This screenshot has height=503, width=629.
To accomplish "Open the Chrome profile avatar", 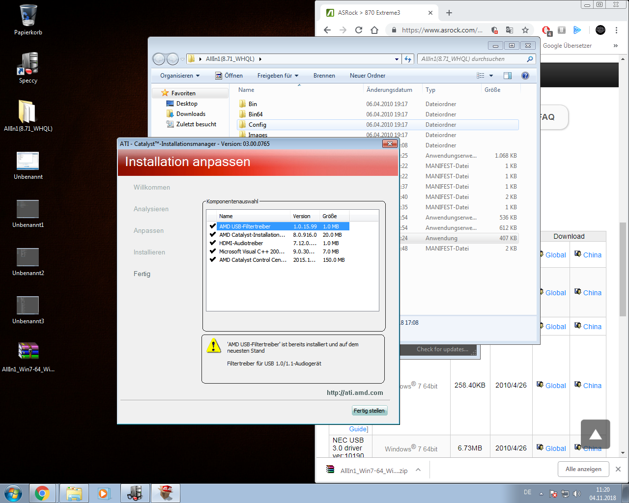I will (600, 30).
